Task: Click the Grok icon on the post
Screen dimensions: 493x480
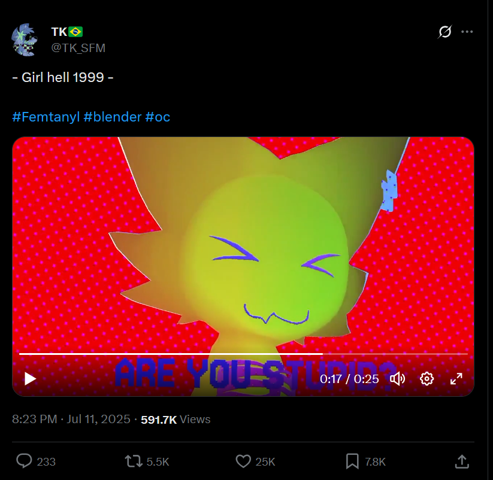Action: click(444, 32)
